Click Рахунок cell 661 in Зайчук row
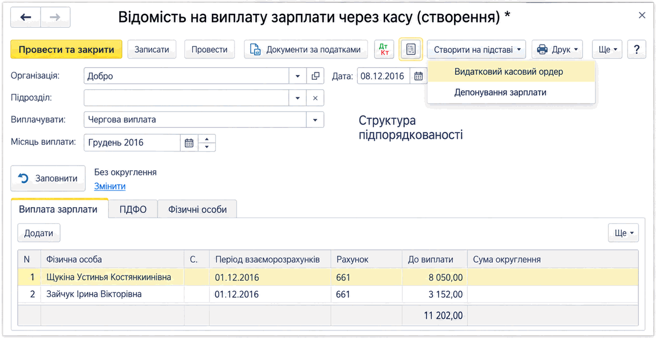 [x=367, y=295]
